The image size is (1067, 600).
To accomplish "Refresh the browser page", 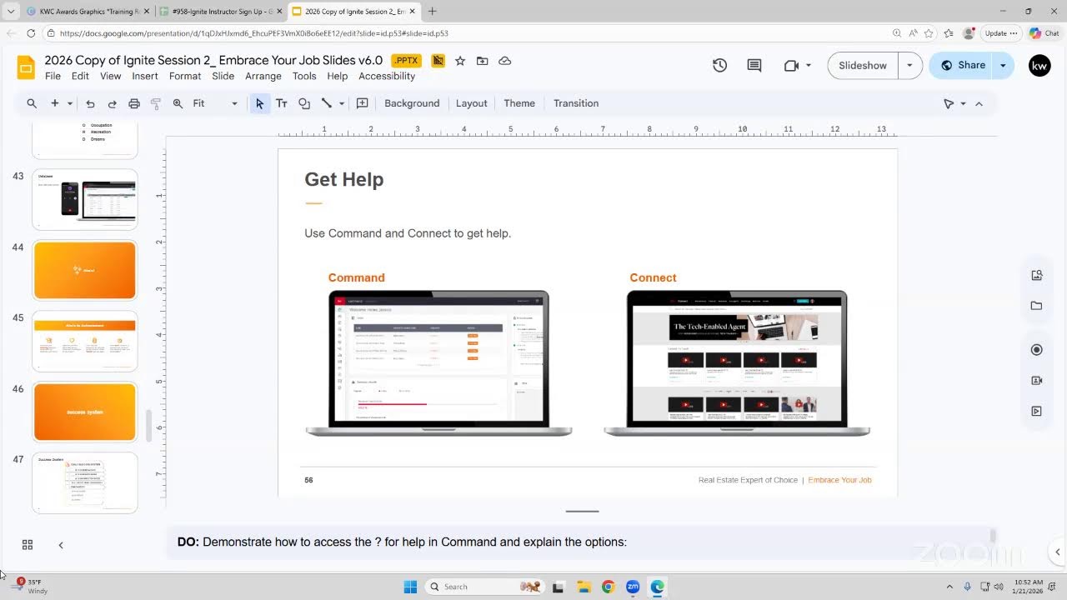I will tap(31, 33).
